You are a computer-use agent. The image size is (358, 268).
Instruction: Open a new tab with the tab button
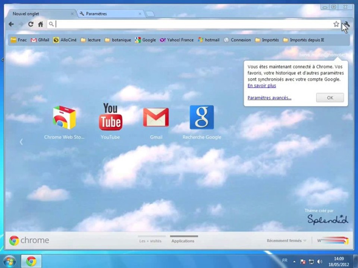pos(150,14)
